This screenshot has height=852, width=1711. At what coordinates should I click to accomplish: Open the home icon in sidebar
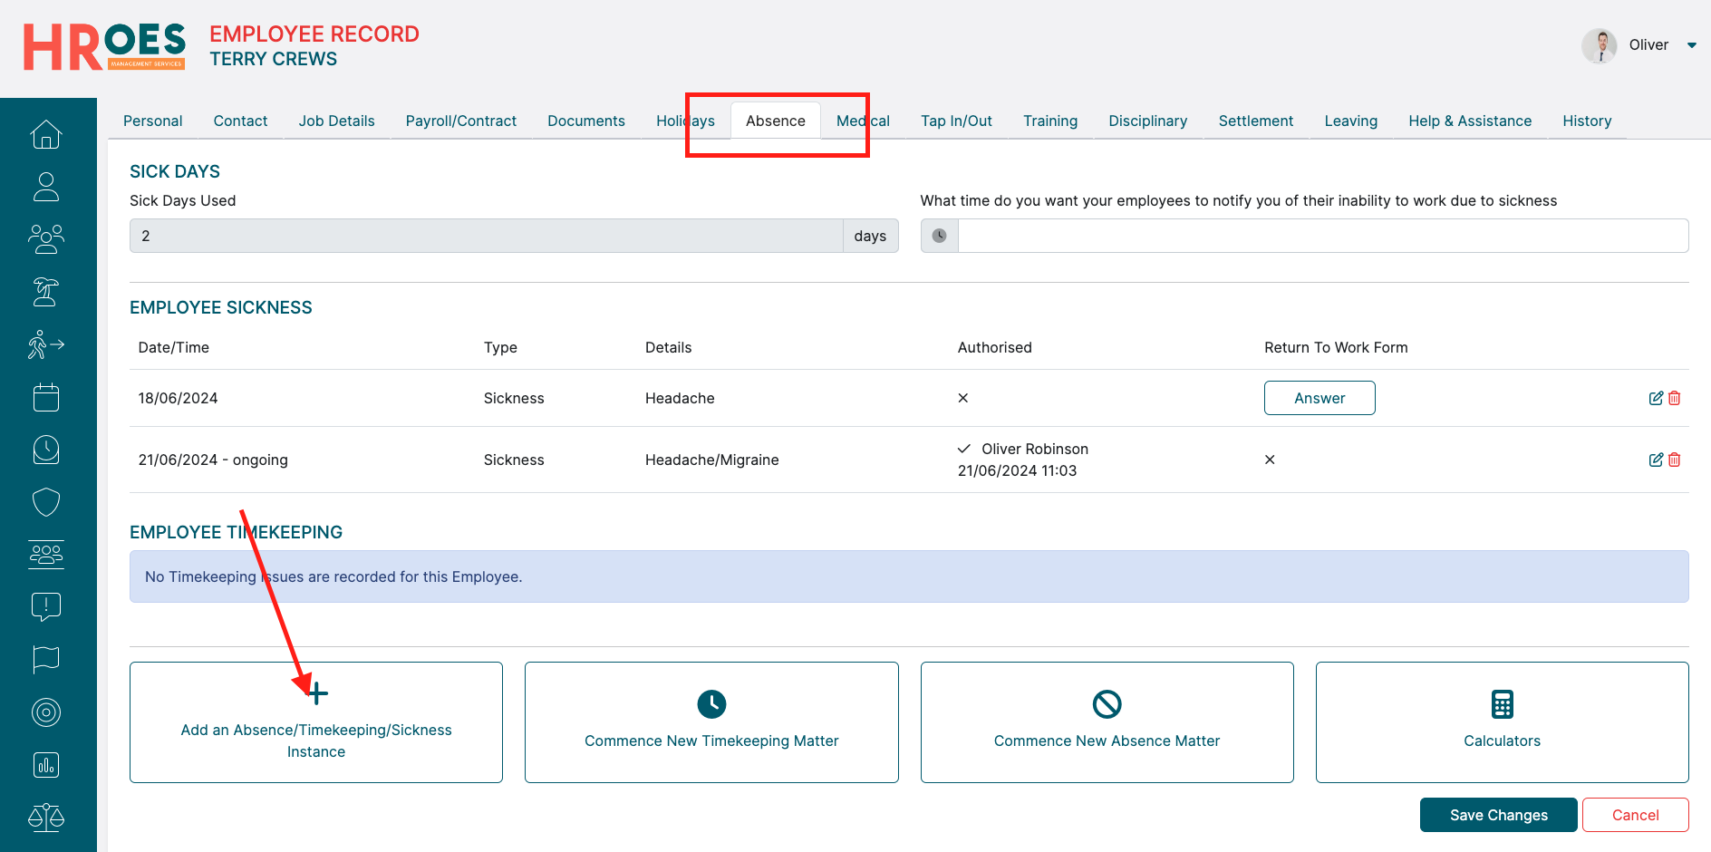46,134
